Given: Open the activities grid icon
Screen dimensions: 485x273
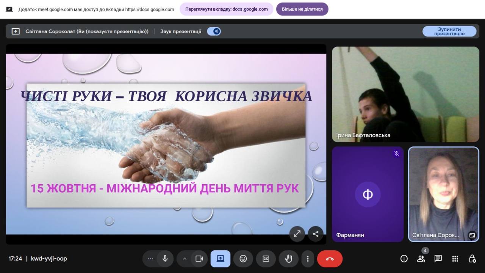Looking at the screenshot, I should coord(455,259).
